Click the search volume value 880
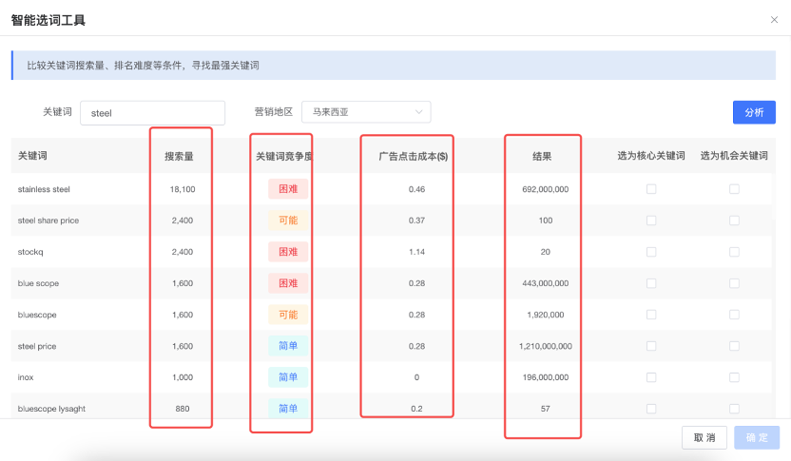Viewport: 791px width, 461px height. click(183, 409)
